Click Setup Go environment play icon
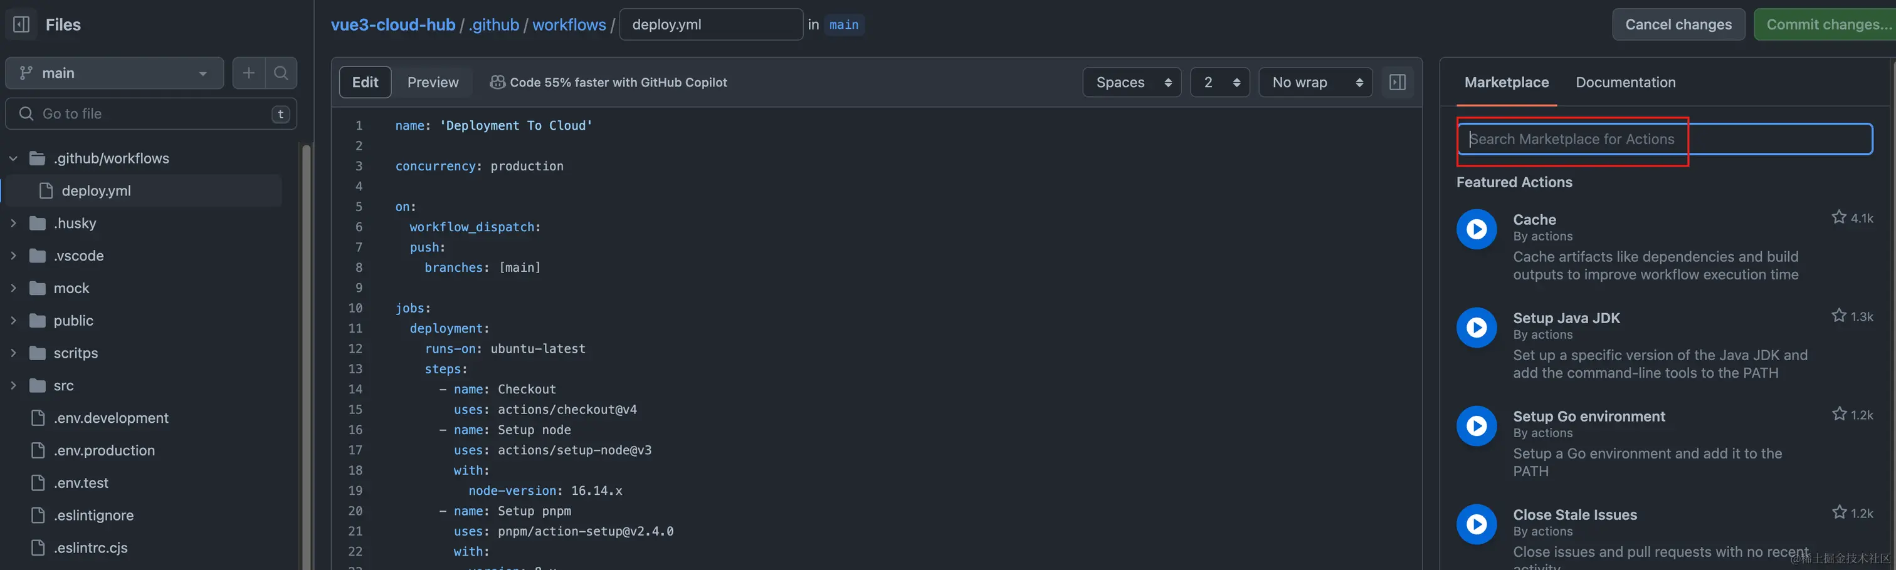1896x570 pixels. (x=1477, y=426)
